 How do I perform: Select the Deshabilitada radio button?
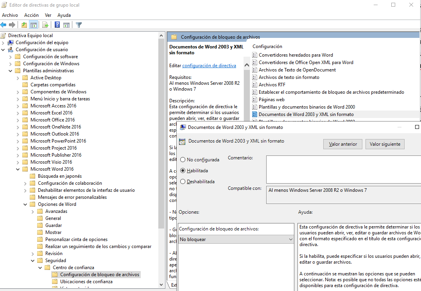click(183, 182)
